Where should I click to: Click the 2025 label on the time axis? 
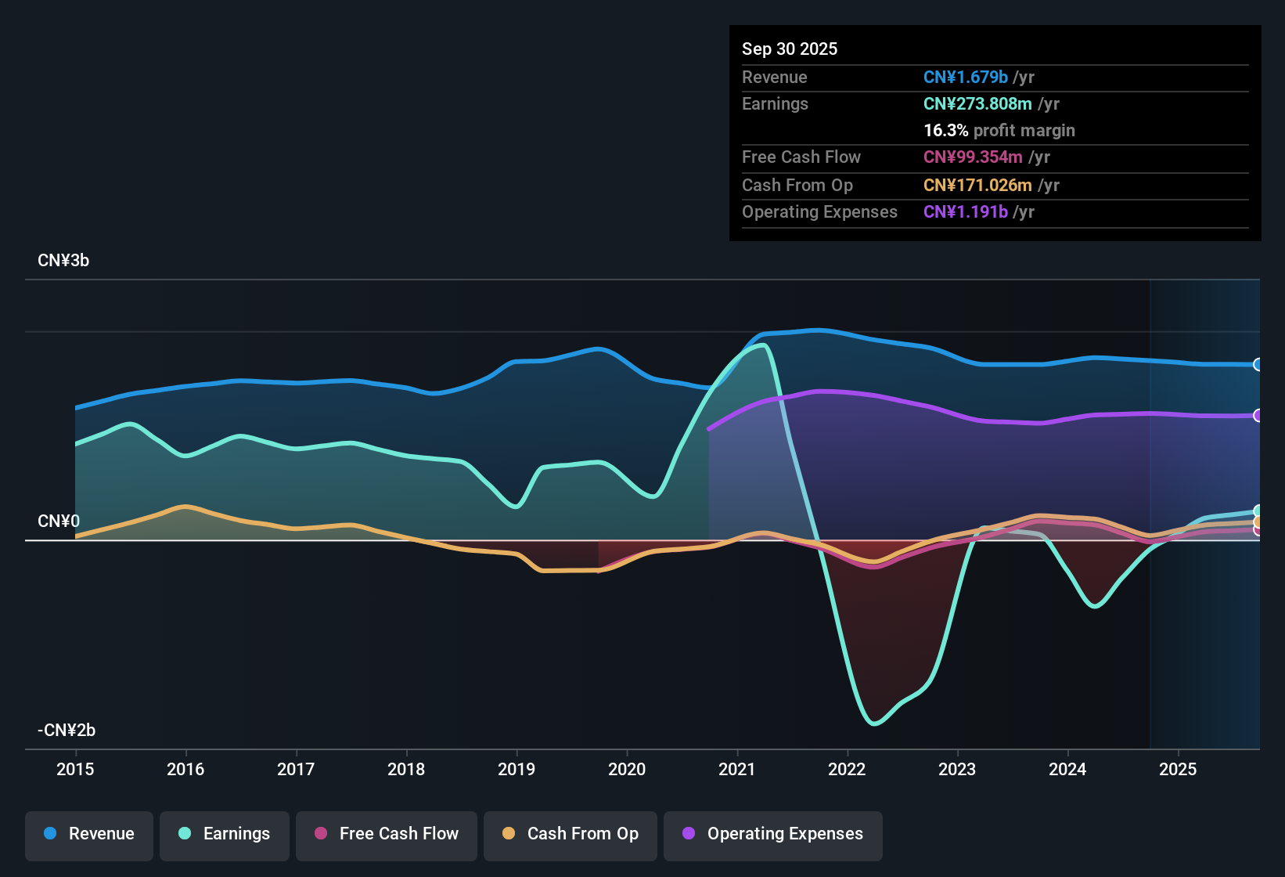pyautogui.click(x=1179, y=770)
